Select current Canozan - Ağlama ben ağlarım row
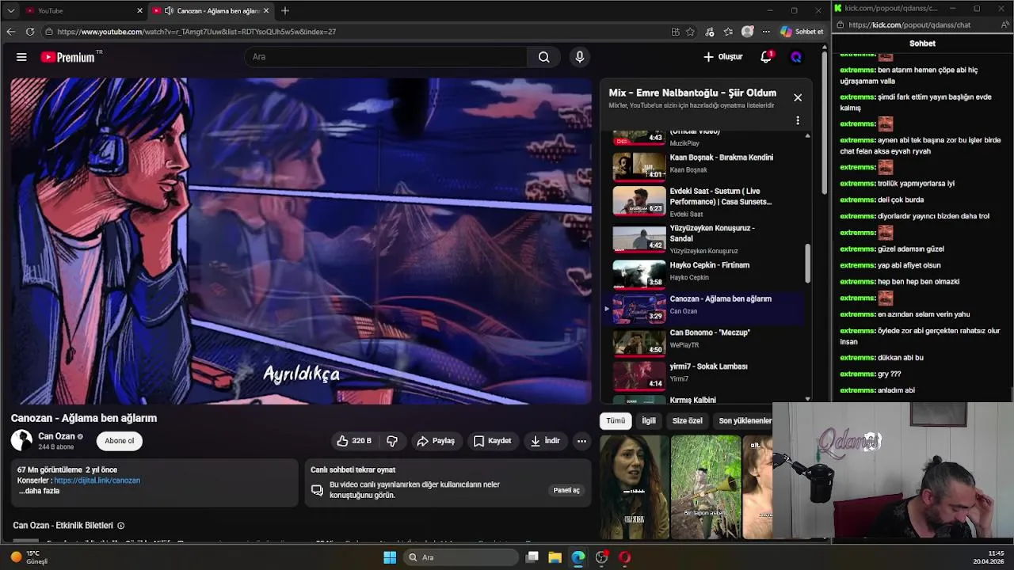This screenshot has width=1014, height=570. 703,307
